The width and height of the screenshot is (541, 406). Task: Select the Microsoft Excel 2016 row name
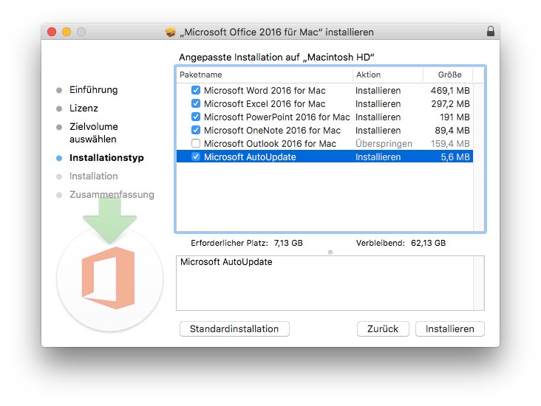(x=265, y=104)
